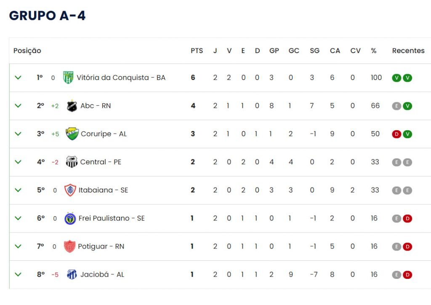Expand the Coruripe row chevron
Viewport: 431px width, 305px height.
pyautogui.click(x=18, y=134)
